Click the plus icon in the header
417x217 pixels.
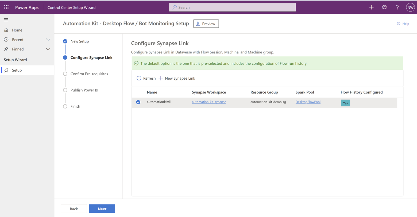[371, 7]
